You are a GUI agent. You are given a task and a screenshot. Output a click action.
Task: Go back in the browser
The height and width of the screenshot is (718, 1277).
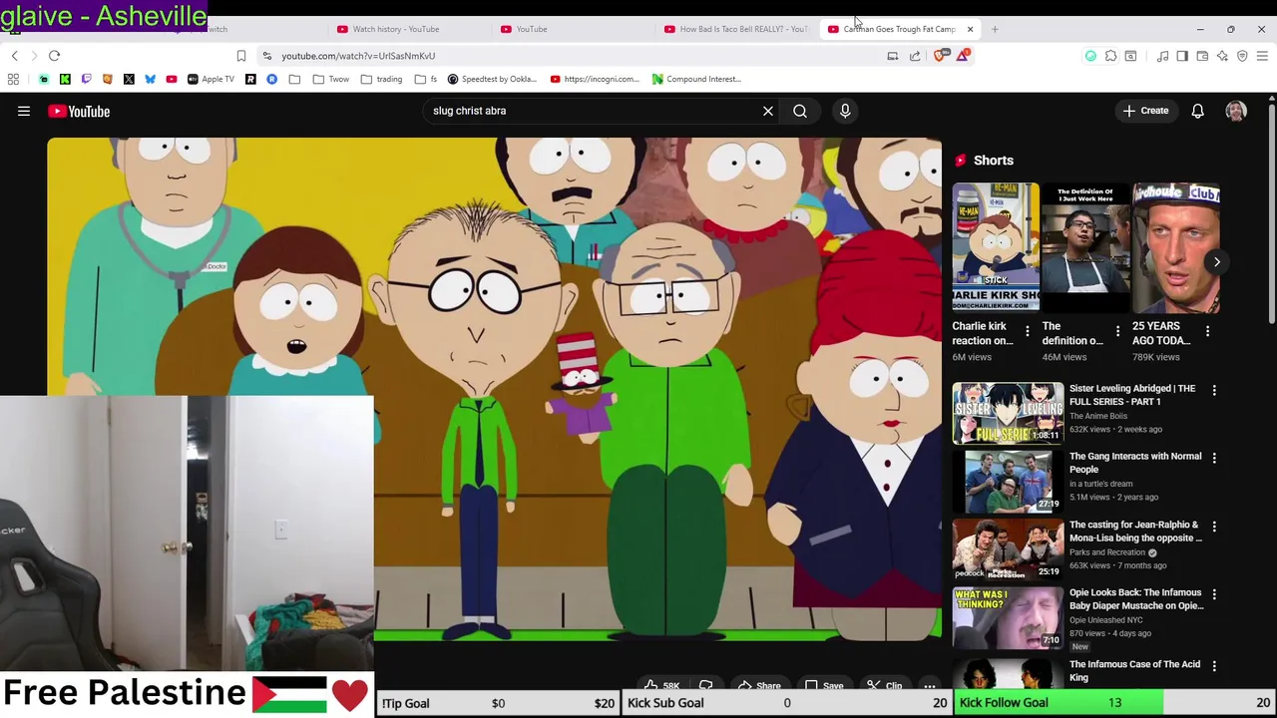[14, 56]
